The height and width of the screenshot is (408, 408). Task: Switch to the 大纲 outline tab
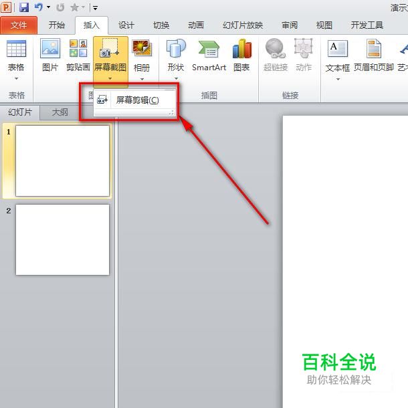60,112
